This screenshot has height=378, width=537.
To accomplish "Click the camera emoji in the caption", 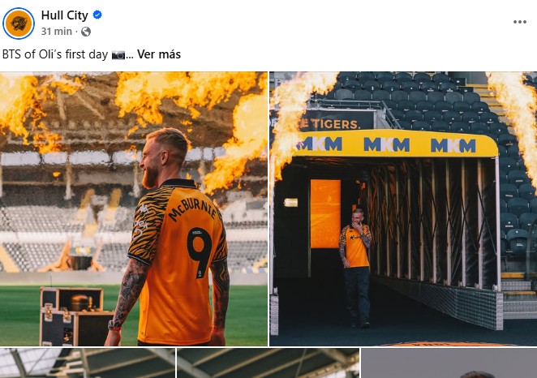I will [118, 54].
